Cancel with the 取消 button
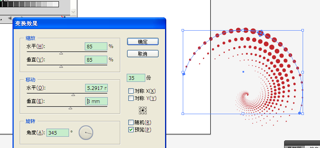 pos(143,54)
